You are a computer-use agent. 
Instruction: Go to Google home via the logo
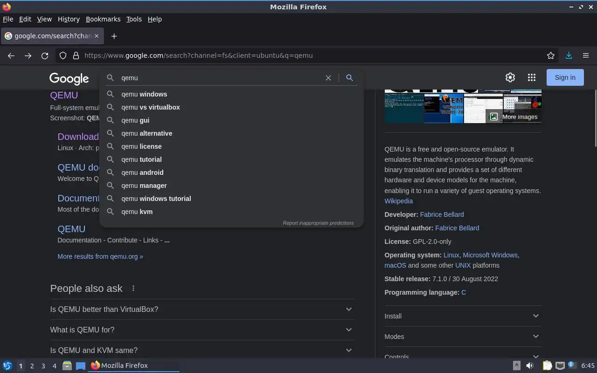(x=69, y=79)
